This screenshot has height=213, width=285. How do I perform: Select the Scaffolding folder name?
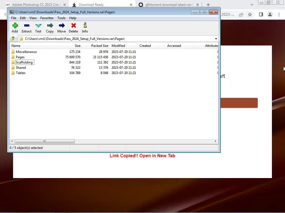click(x=24, y=62)
